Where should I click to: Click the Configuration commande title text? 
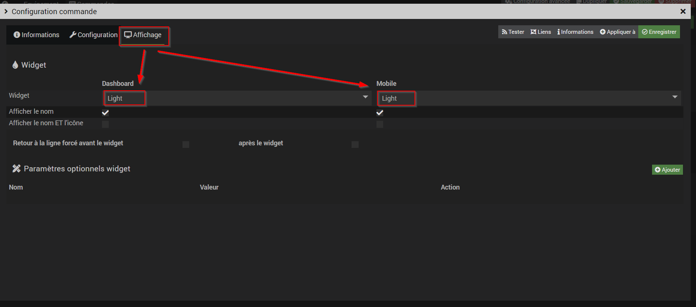point(54,12)
